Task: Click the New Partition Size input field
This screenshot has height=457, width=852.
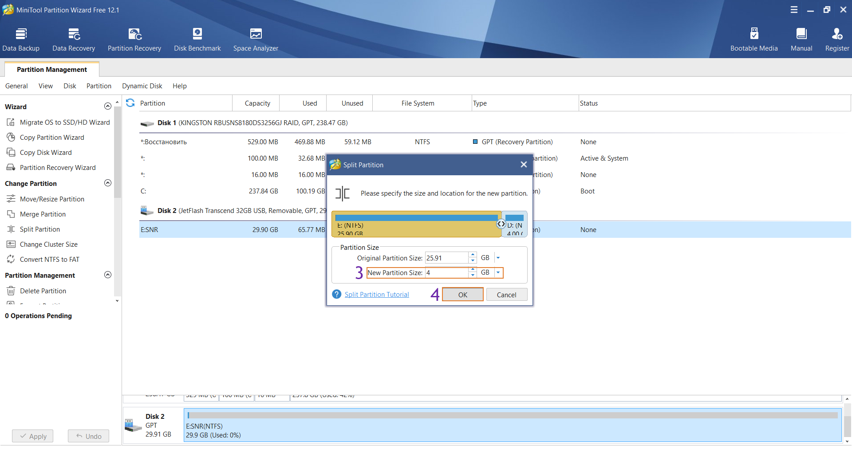Action: pos(446,273)
